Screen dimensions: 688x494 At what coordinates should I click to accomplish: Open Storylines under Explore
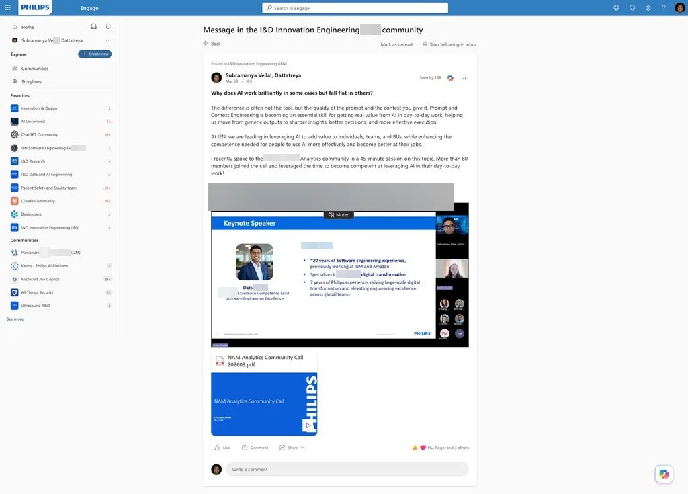(x=31, y=81)
